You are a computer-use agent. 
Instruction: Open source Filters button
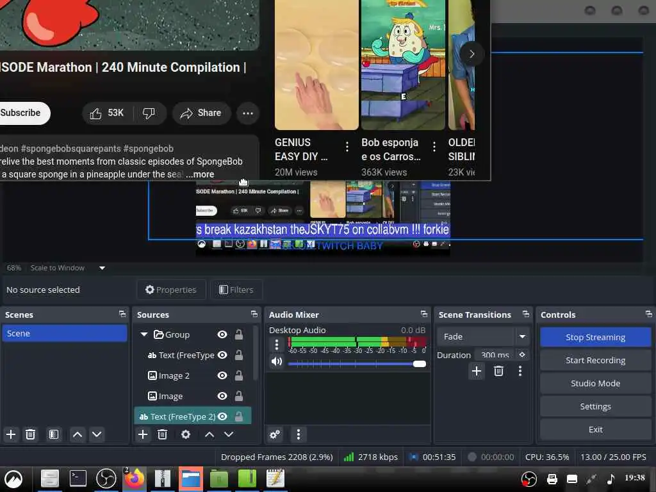click(236, 290)
